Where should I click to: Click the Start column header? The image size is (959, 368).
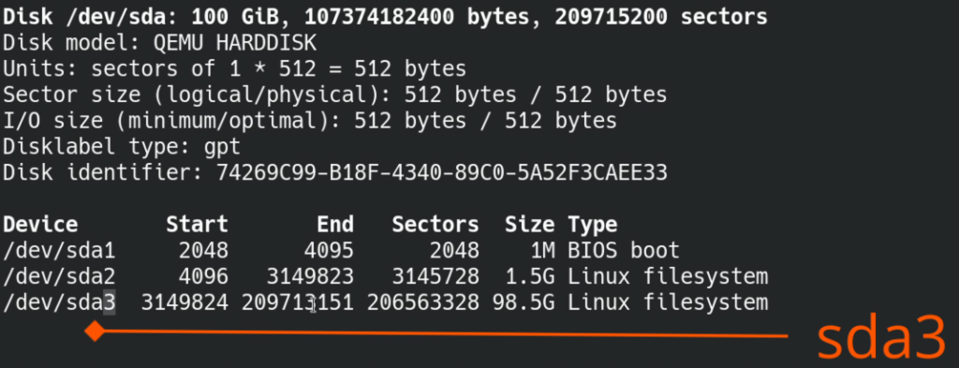pyautogui.click(x=198, y=225)
